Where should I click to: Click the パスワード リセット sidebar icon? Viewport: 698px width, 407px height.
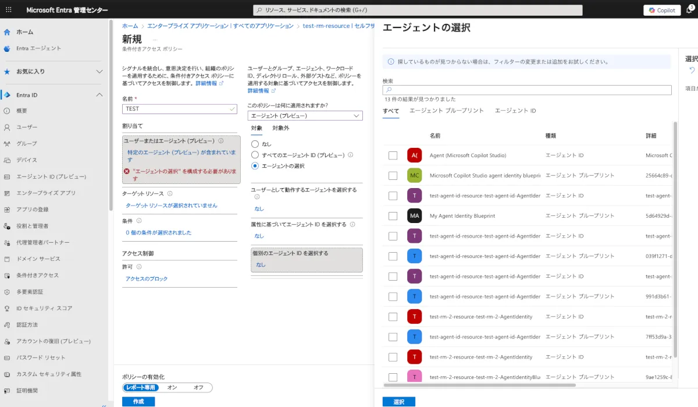7,358
